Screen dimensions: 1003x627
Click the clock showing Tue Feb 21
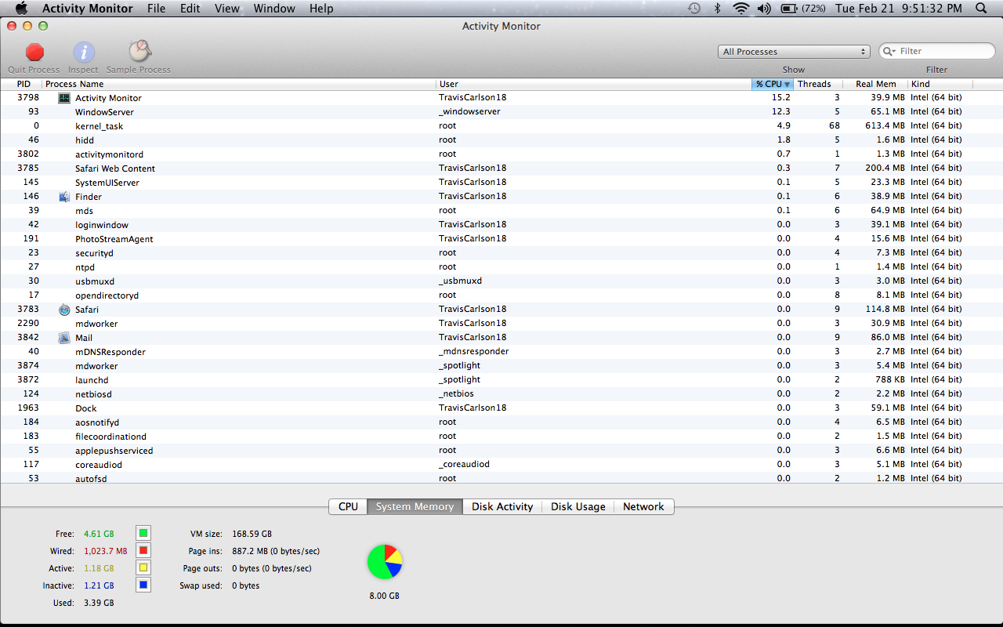click(898, 9)
